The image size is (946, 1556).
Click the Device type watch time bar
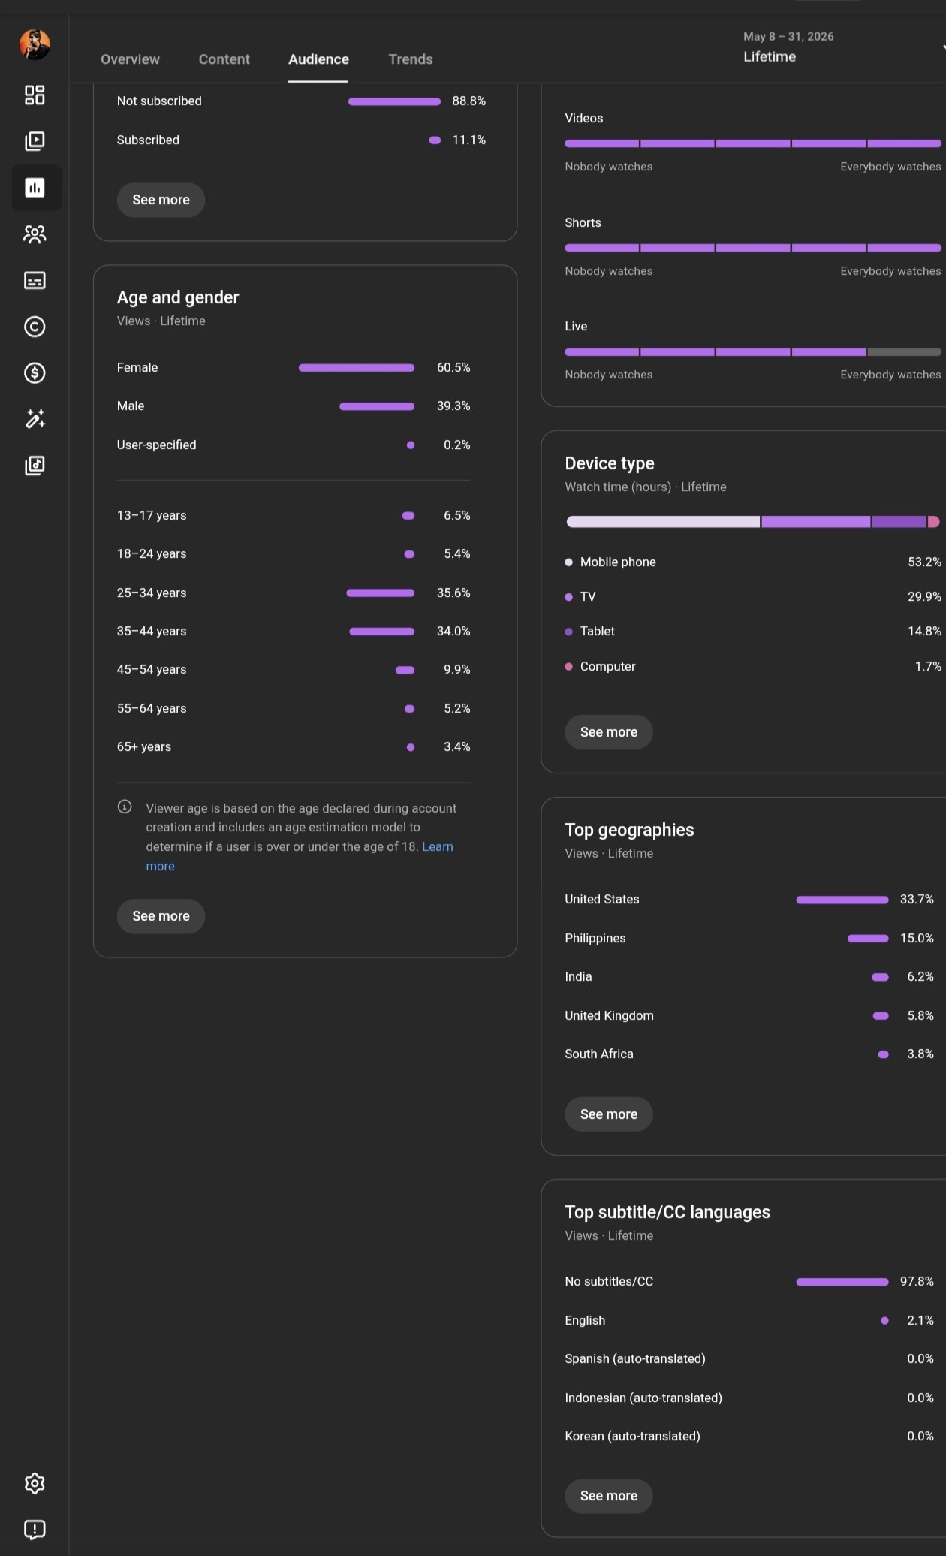click(x=753, y=522)
